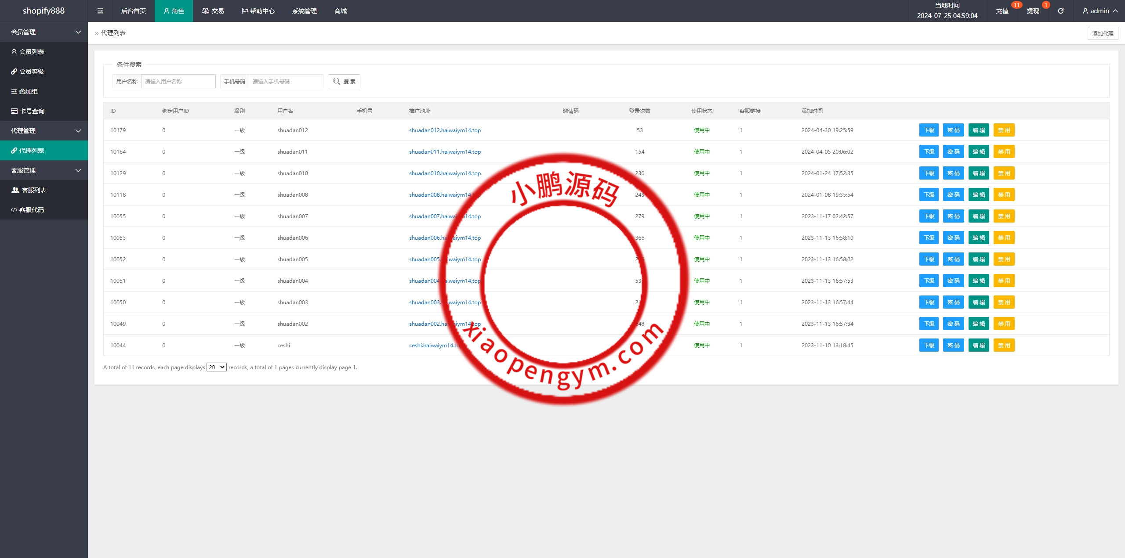
Task: Open 叠加组 in the sidebar
Action: click(29, 91)
